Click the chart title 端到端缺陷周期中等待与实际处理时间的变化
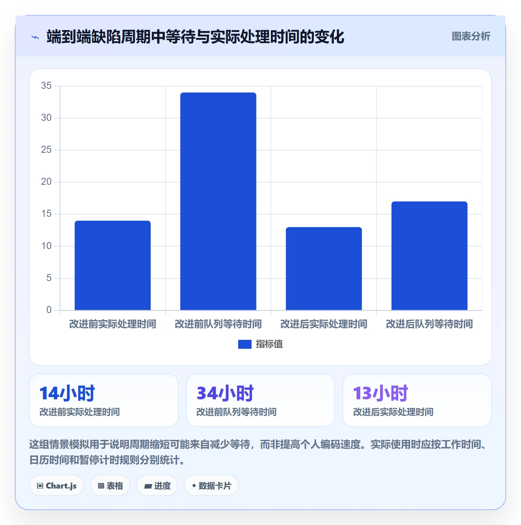521x525 pixels. 195,37
